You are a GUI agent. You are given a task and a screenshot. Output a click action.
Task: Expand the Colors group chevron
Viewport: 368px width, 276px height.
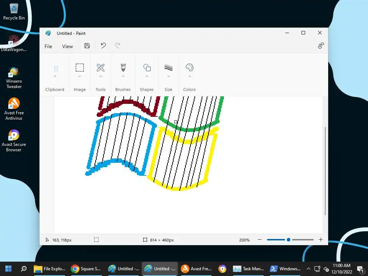(190, 76)
